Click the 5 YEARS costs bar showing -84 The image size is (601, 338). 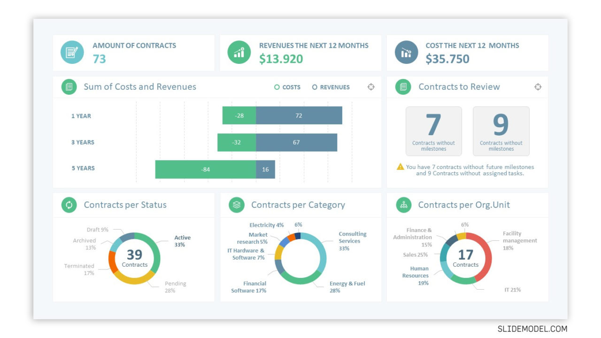pos(206,169)
